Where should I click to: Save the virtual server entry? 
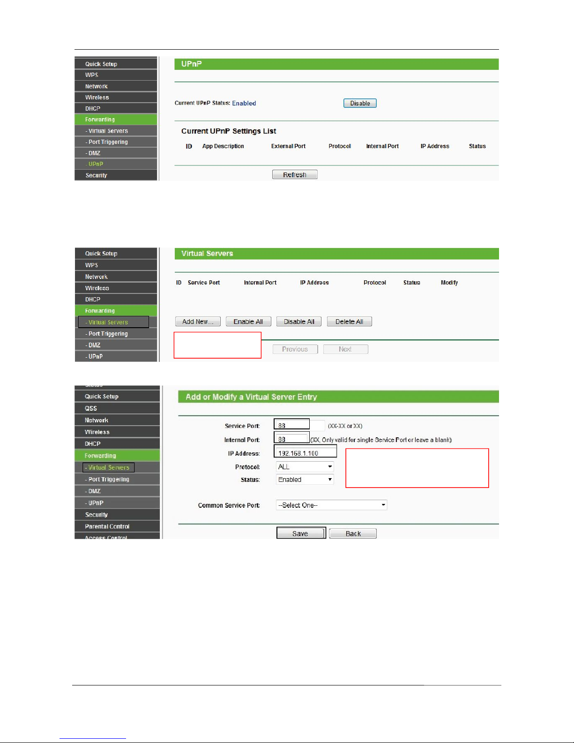301,533
